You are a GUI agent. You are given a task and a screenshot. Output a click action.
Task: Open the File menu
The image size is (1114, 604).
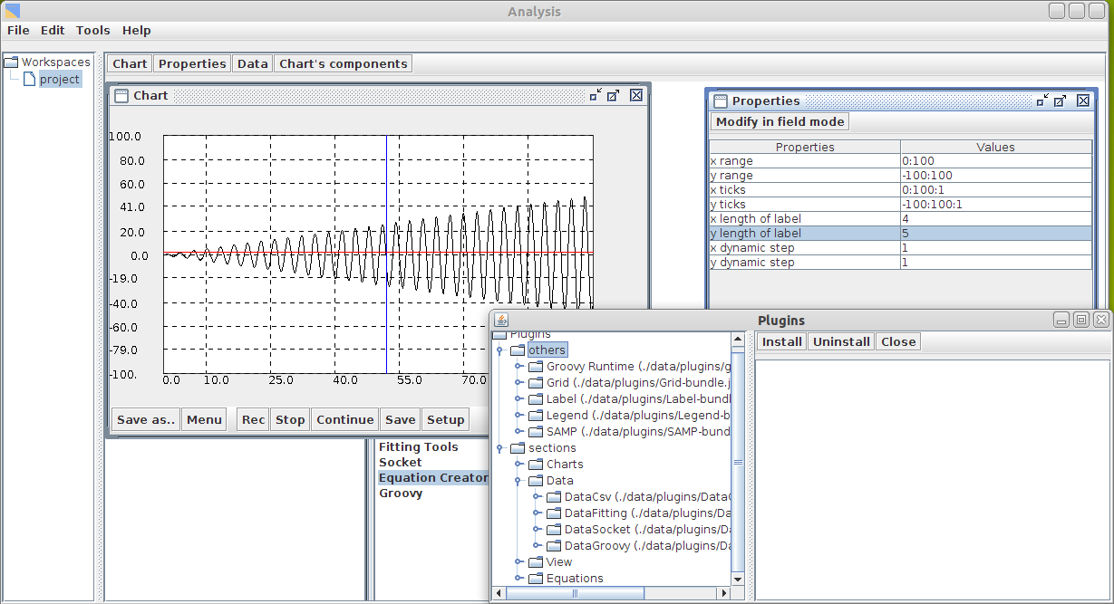18,30
